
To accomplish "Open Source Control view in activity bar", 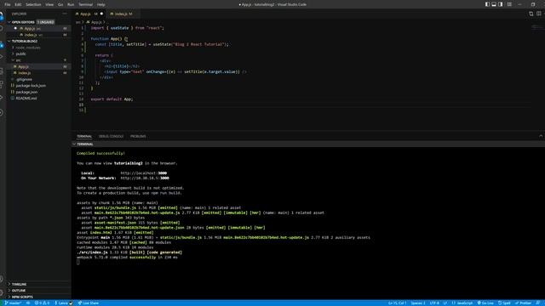I will (2, 44).
